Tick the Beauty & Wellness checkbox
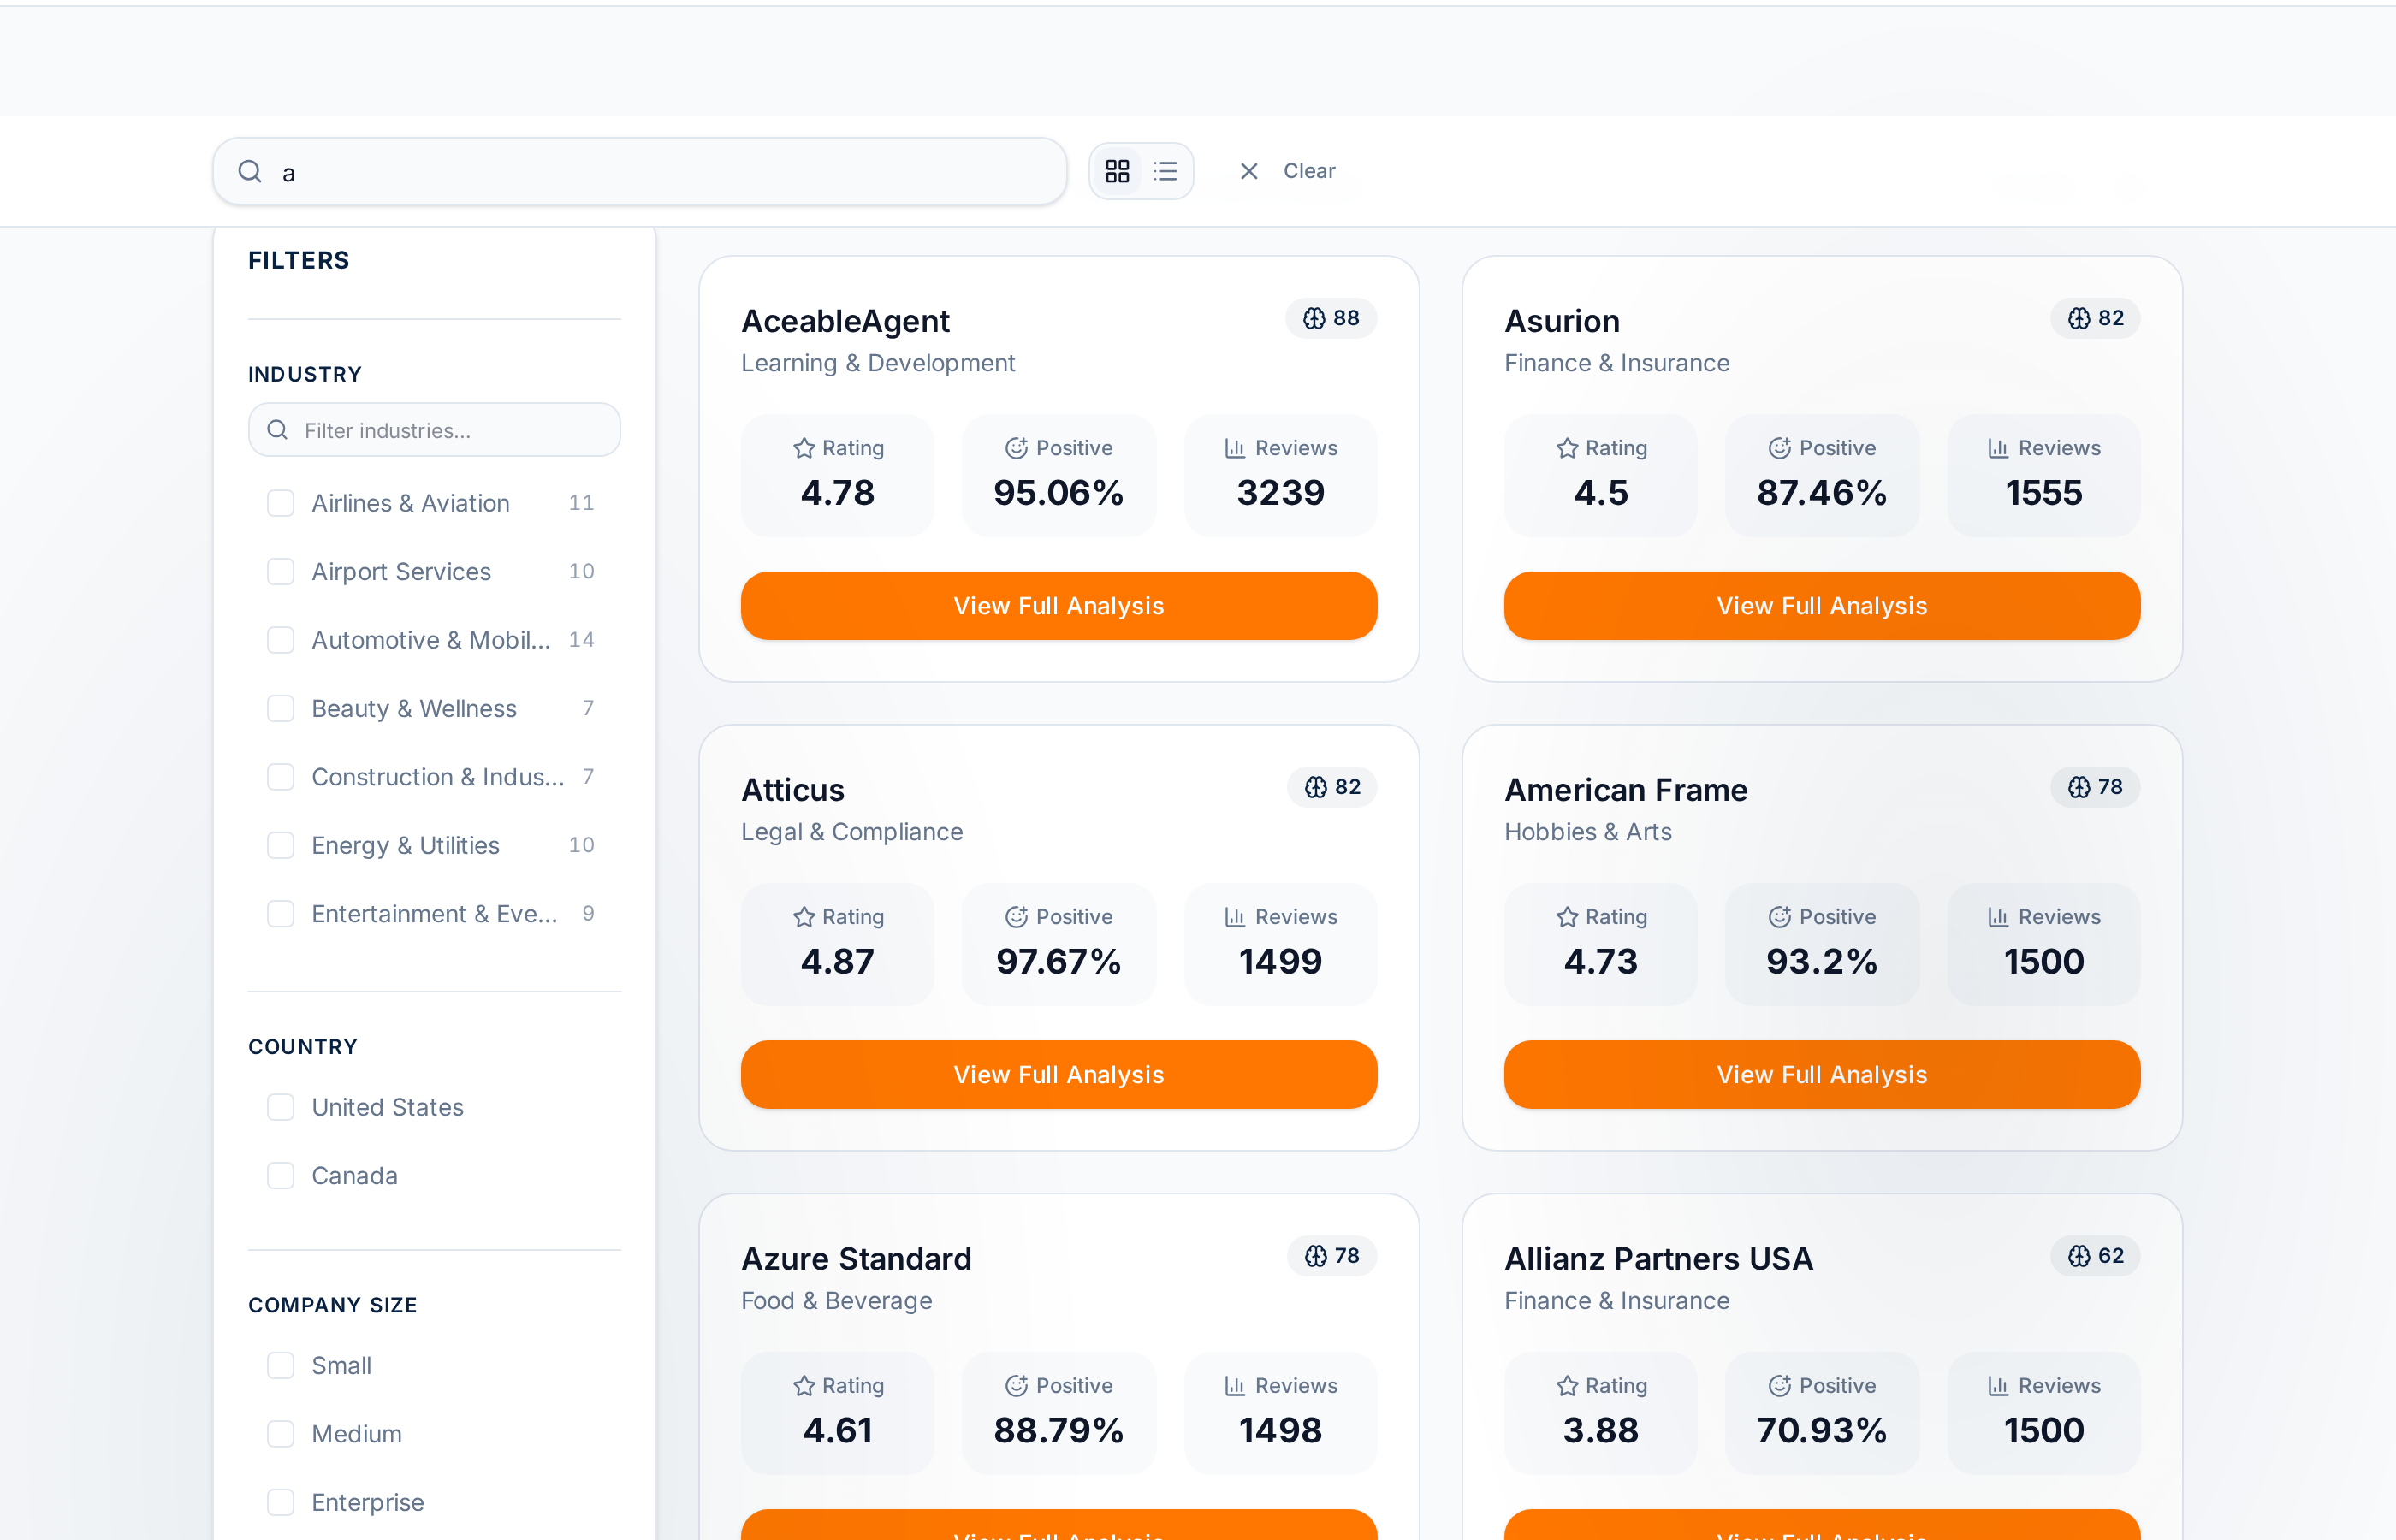 [x=281, y=709]
